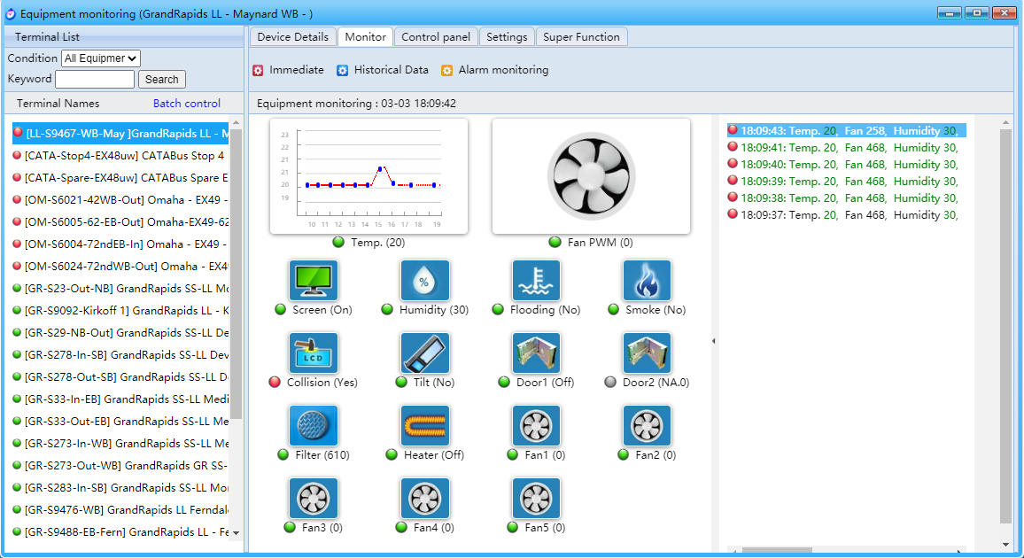
Task: Select the LL-S9467-WB-May GrandRapids terminal
Action: [120, 133]
